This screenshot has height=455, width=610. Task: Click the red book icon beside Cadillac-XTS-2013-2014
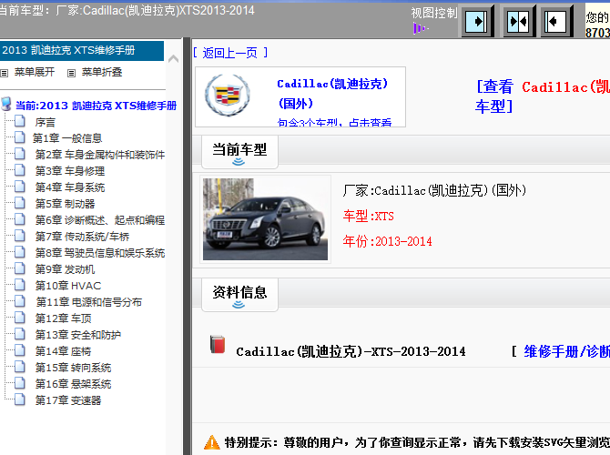click(x=218, y=344)
